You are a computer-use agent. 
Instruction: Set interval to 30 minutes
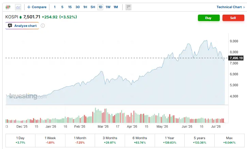coord(77,7)
